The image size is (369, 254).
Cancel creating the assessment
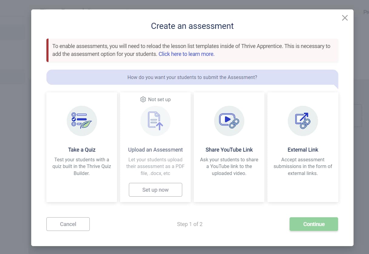(x=68, y=224)
